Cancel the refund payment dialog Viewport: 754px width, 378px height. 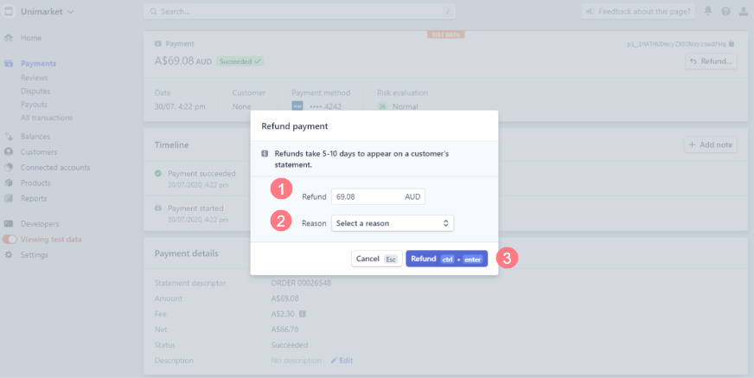click(x=377, y=259)
